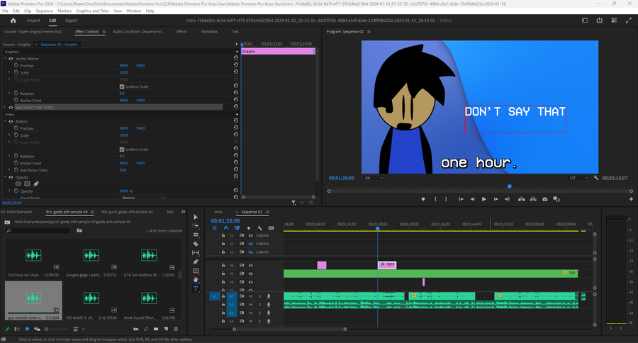The image size is (638, 343).
Task: Delete selected item with trash icon
Action: tap(176, 329)
